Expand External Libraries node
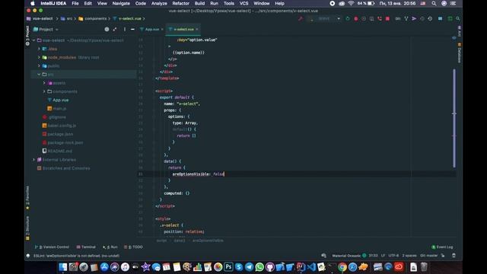The width and height of the screenshot is (487, 274). tap(33, 160)
